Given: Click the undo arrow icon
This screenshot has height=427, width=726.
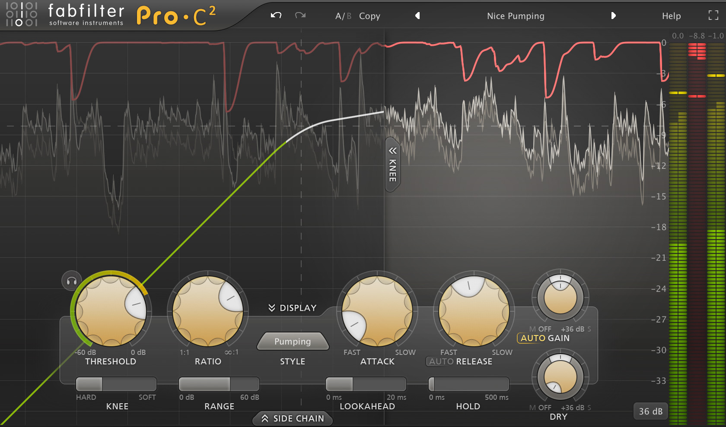Looking at the screenshot, I should pos(276,16).
